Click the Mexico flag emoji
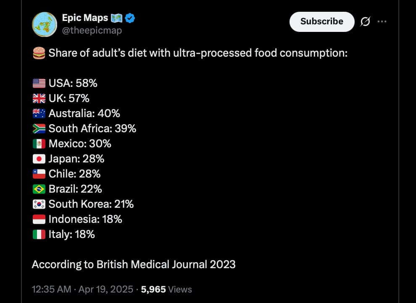 [39, 144]
